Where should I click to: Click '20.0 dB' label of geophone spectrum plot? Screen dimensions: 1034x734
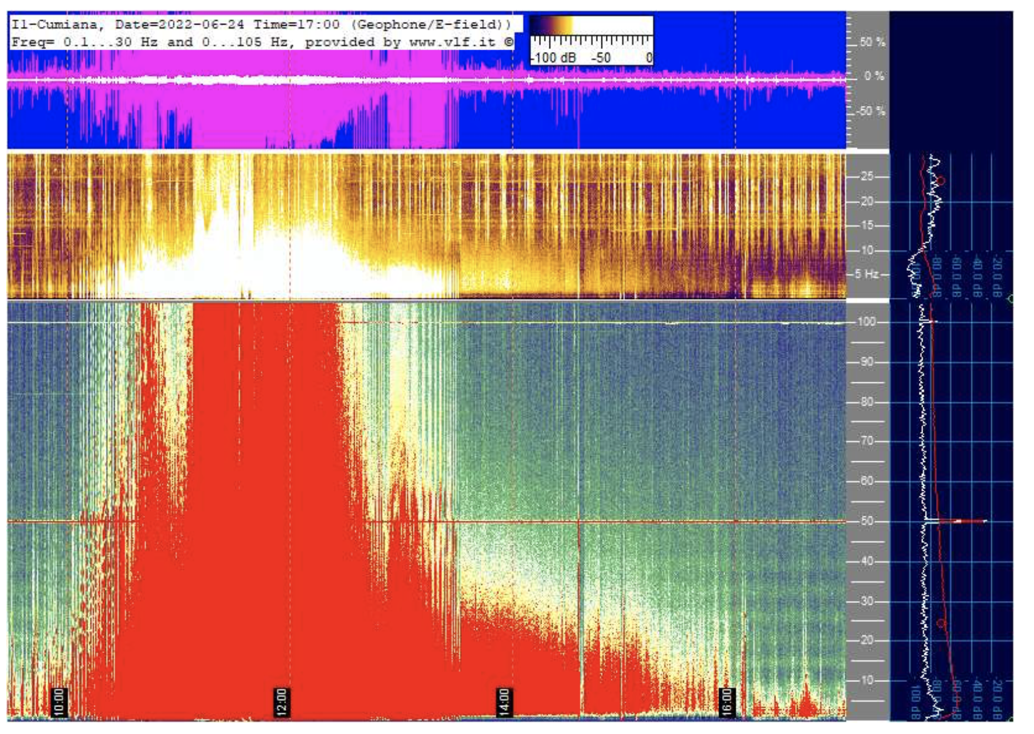[x=997, y=278]
